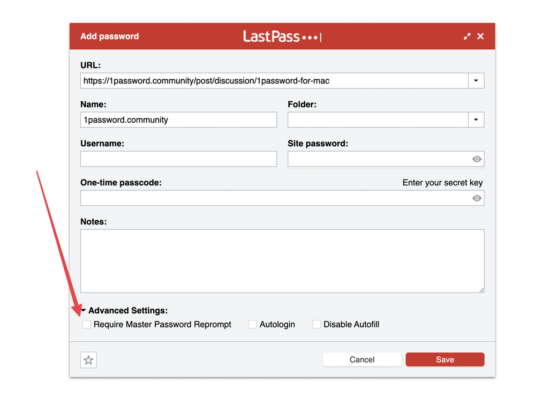Show the site password using eye icon
535x397 pixels.
[x=477, y=159]
